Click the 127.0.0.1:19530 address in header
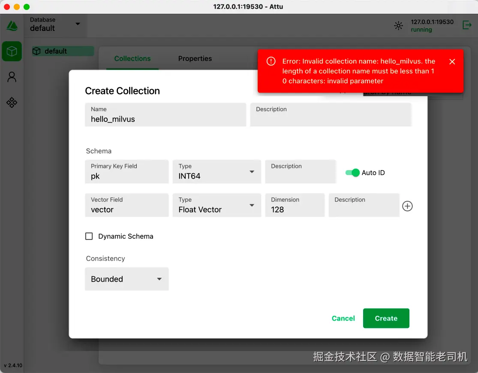 coord(432,22)
